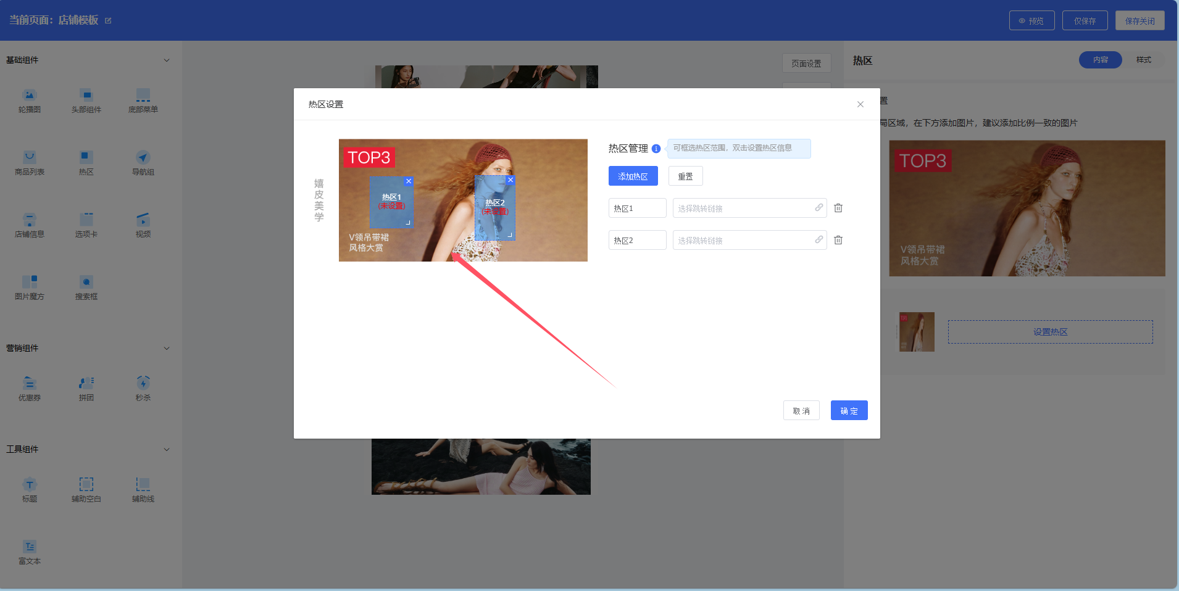Delete the 热区1 row with trash icon
This screenshot has width=1179, height=591.
pyautogui.click(x=838, y=208)
